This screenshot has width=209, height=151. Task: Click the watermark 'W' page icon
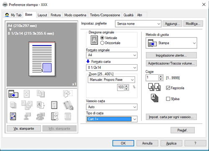54,105
